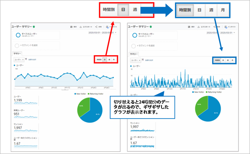Screen dimensions: 250x154
Task: Click export icon in the hourly-graph report
Action: pos(198,27)
